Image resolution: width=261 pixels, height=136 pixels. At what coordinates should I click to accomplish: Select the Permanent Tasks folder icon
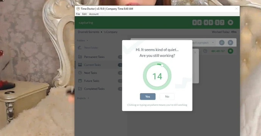coord(80,57)
